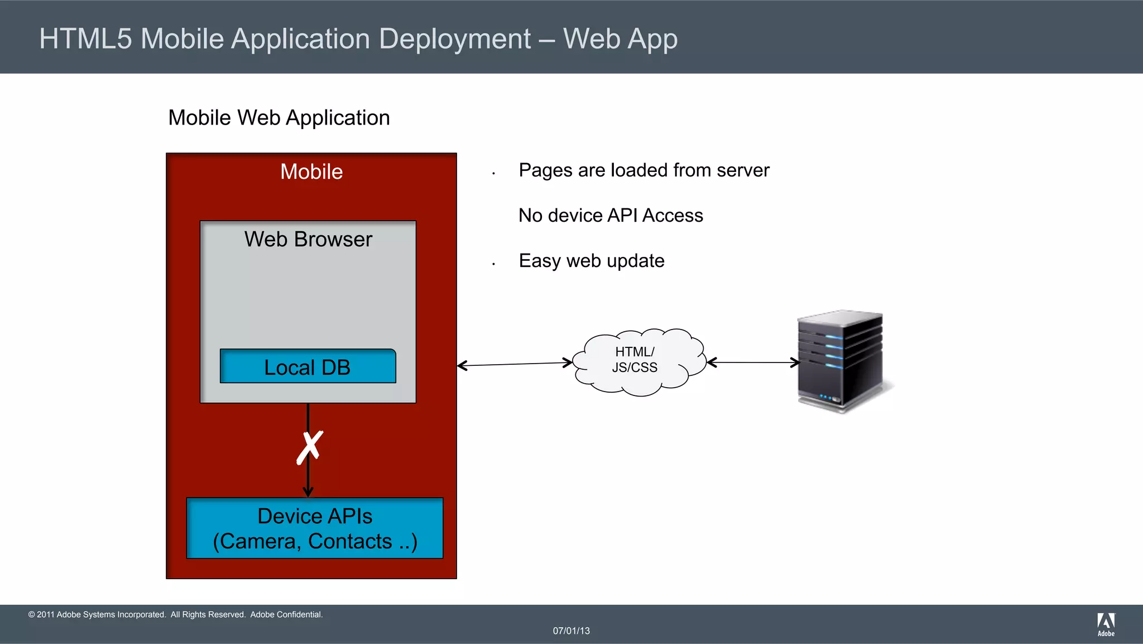This screenshot has height=644, width=1143.
Task: Click the arrow between mobile and cloud
Action: (x=515, y=364)
